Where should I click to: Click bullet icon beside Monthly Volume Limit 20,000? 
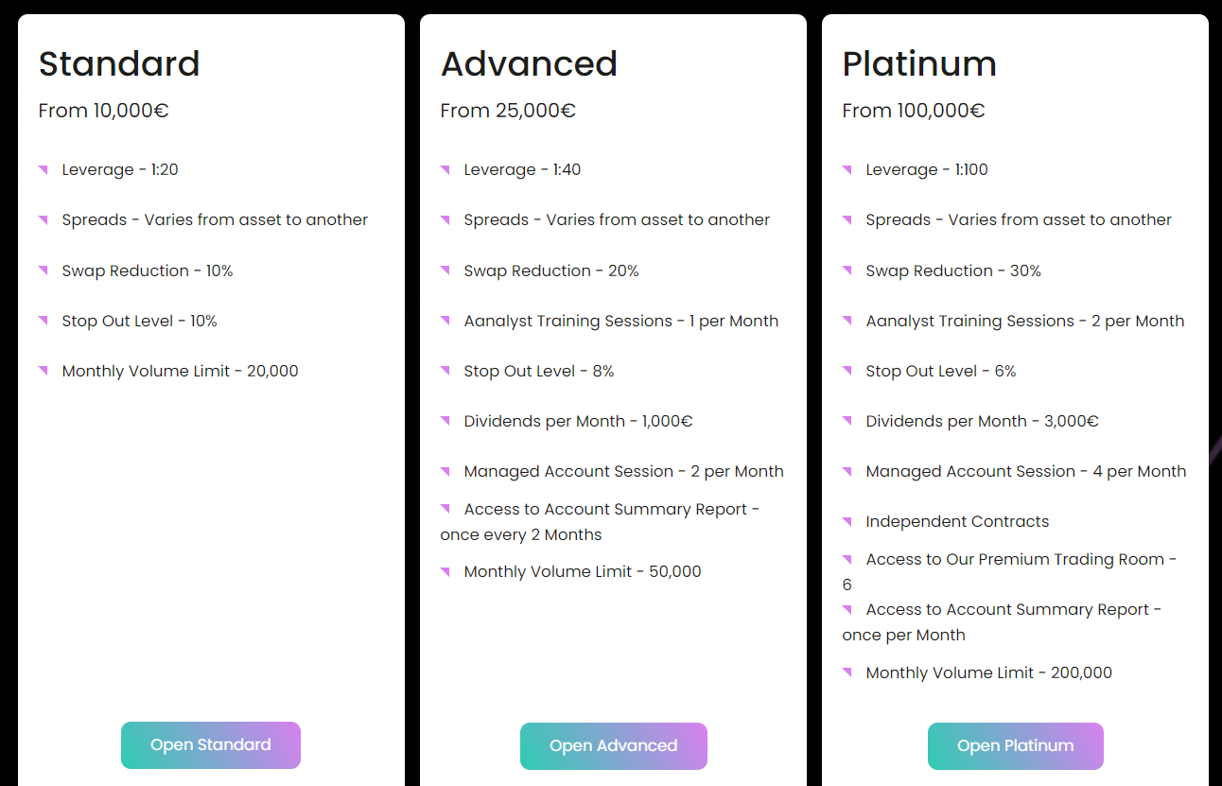[x=44, y=371]
